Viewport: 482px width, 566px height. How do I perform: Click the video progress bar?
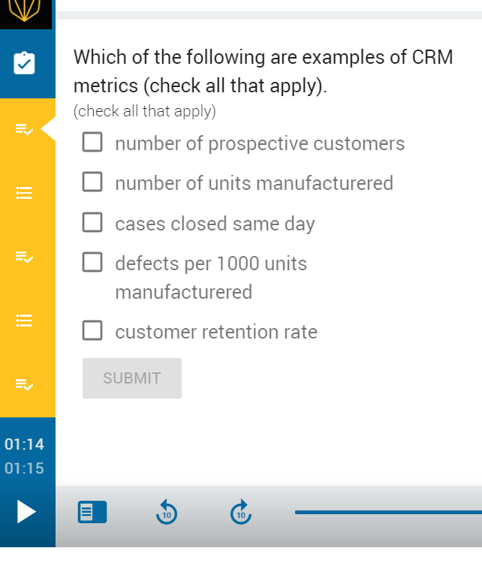(x=387, y=513)
